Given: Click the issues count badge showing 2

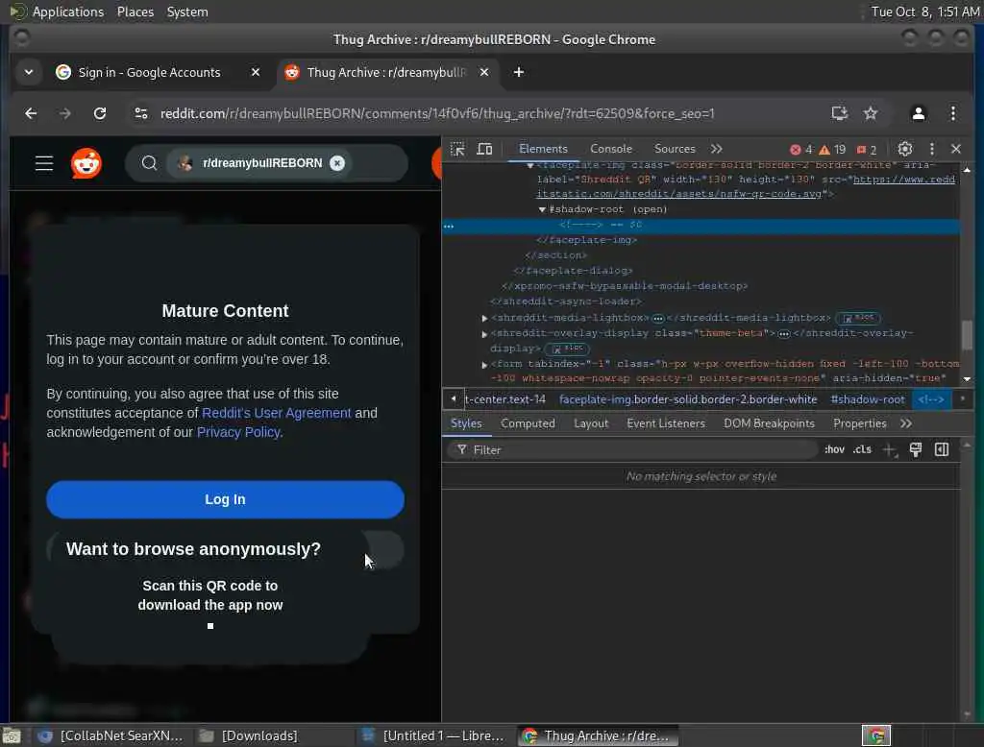Looking at the screenshot, I should click(x=867, y=149).
